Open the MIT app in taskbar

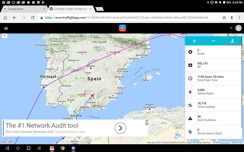tap(52, 148)
